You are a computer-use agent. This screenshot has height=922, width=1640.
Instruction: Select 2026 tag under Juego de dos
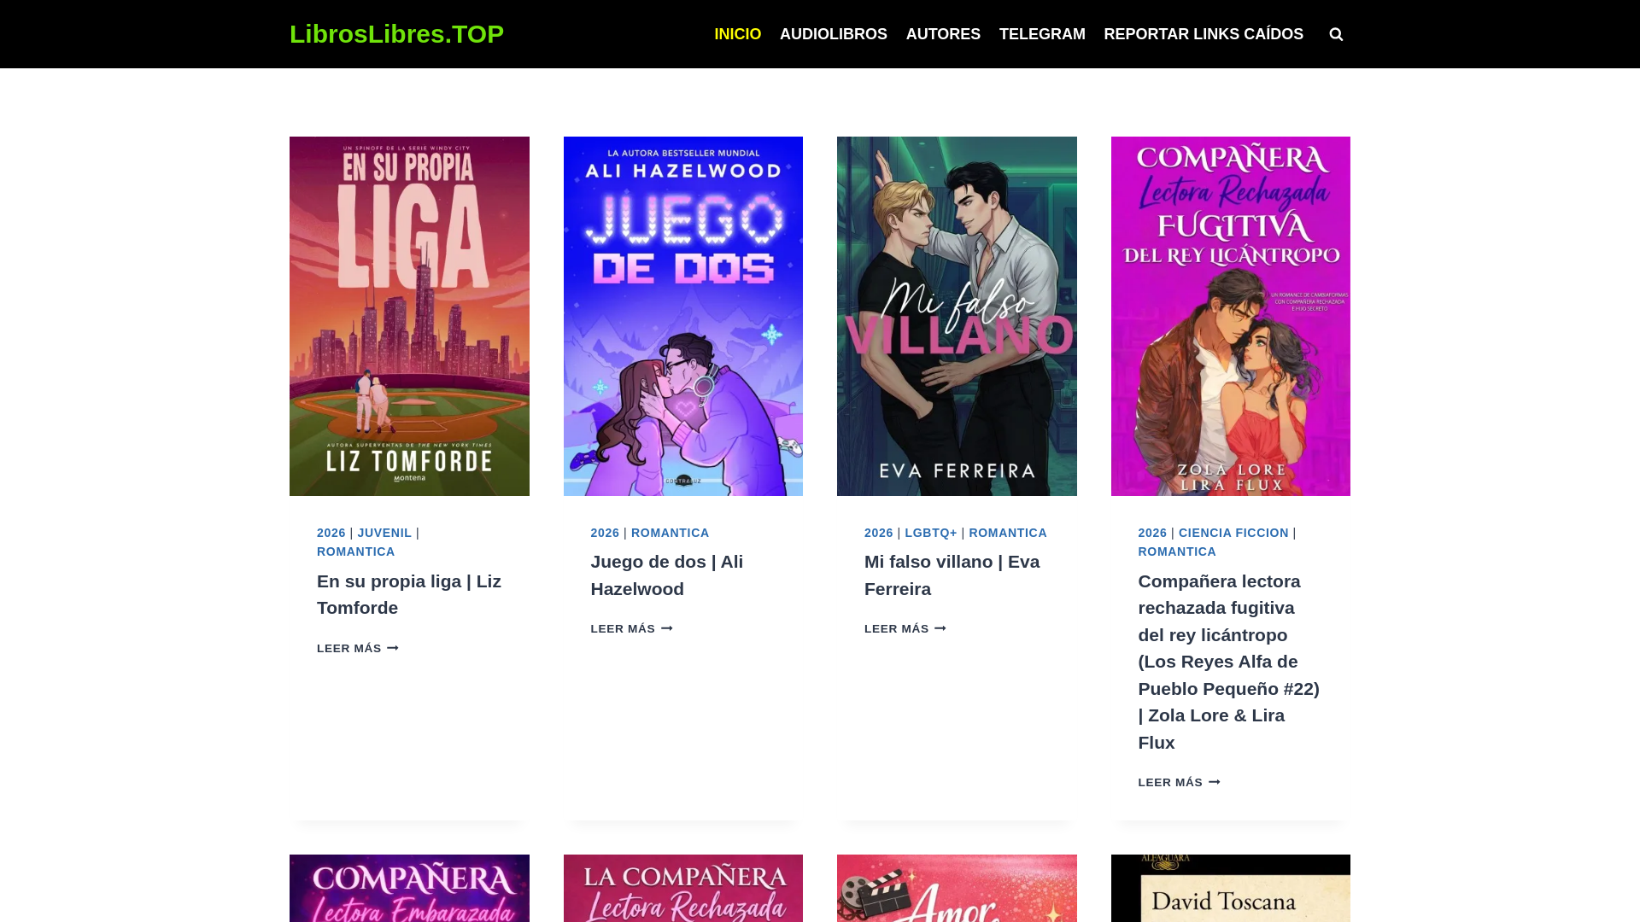click(605, 533)
